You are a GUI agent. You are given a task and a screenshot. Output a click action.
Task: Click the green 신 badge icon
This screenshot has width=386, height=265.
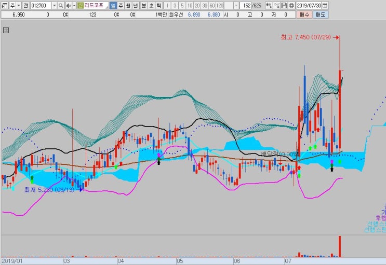tap(80, 5)
